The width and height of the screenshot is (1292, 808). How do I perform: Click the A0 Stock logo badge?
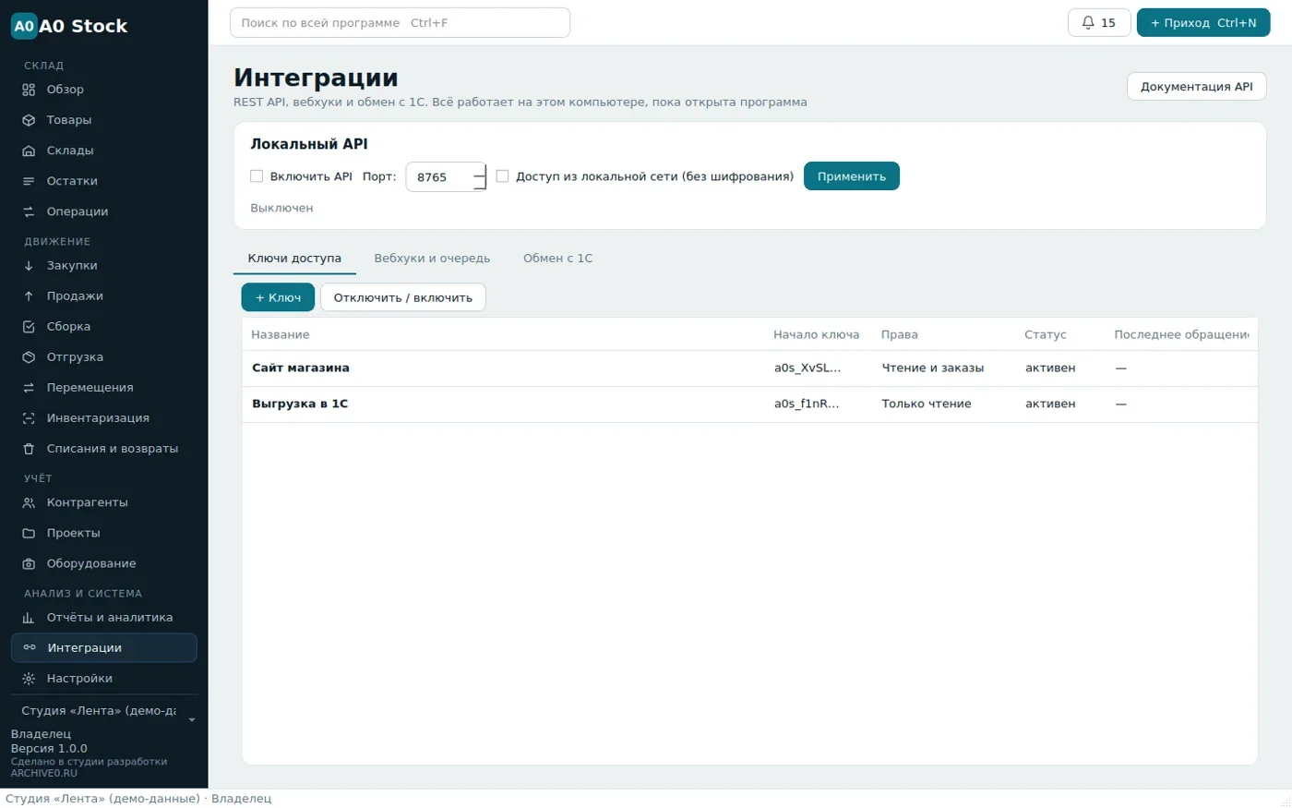[24, 27]
